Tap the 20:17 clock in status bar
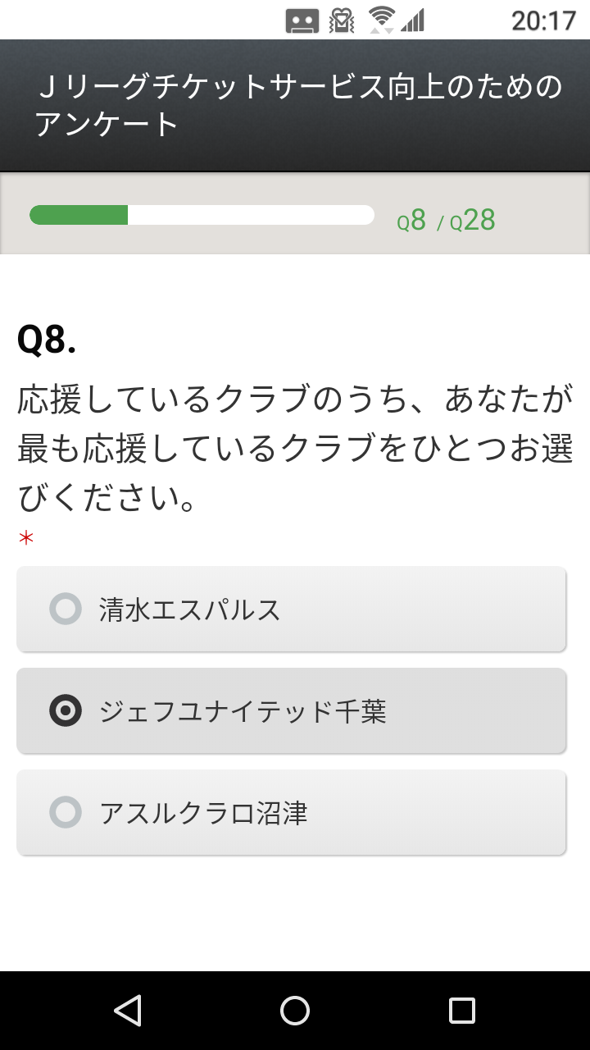The image size is (590, 1050). tap(543, 20)
